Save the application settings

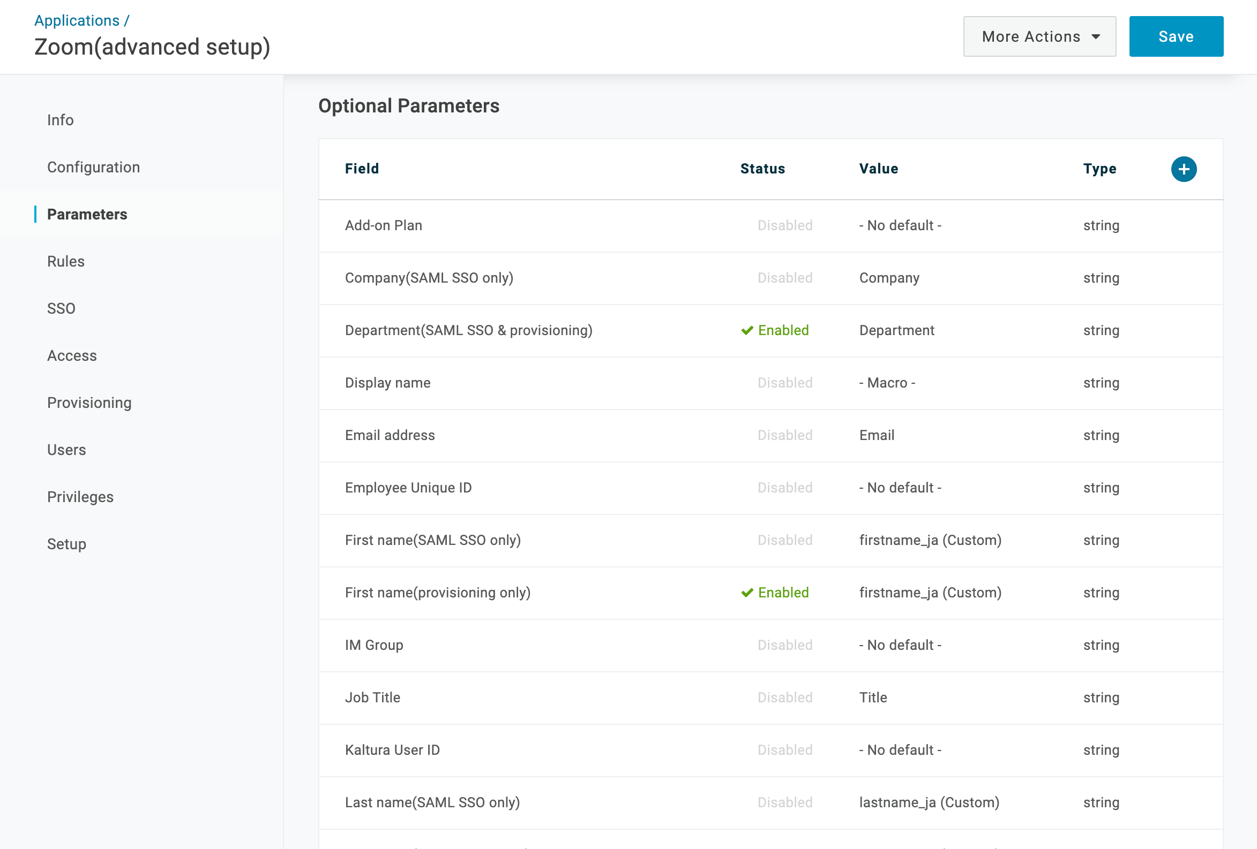1176,36
